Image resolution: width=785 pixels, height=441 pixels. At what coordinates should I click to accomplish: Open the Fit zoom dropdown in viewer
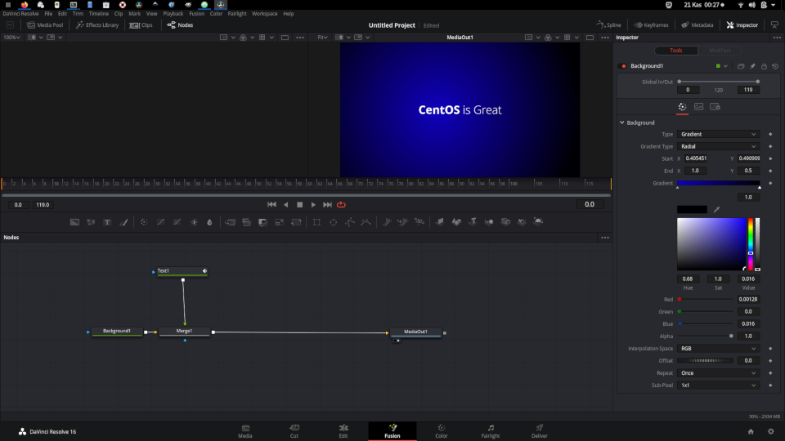pyautogui.click(x=322, y=38)
